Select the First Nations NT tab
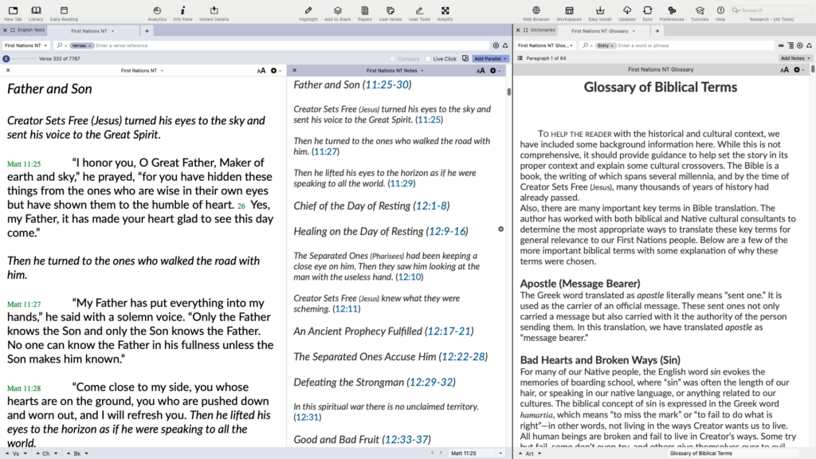The width and height of the screenshot is (816, 459). (x=92, y=30)
